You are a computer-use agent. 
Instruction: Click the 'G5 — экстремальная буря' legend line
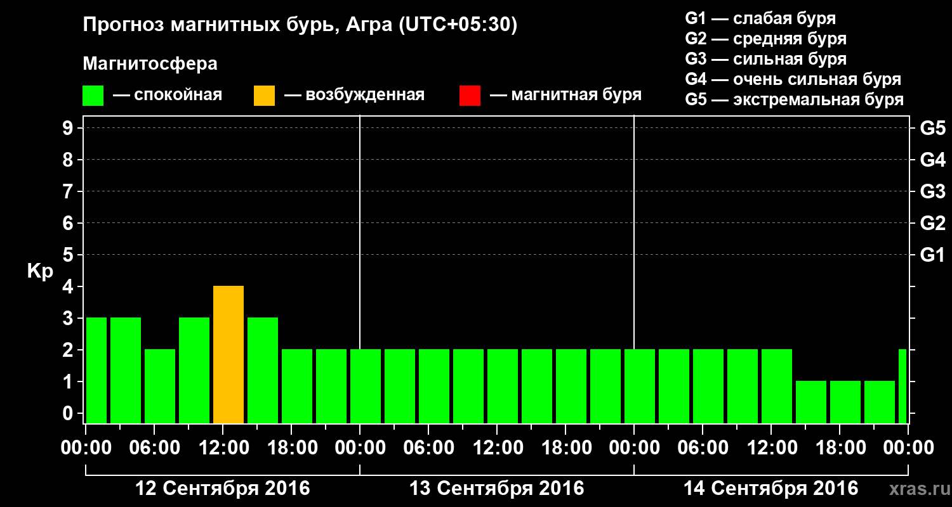point(794,100)
